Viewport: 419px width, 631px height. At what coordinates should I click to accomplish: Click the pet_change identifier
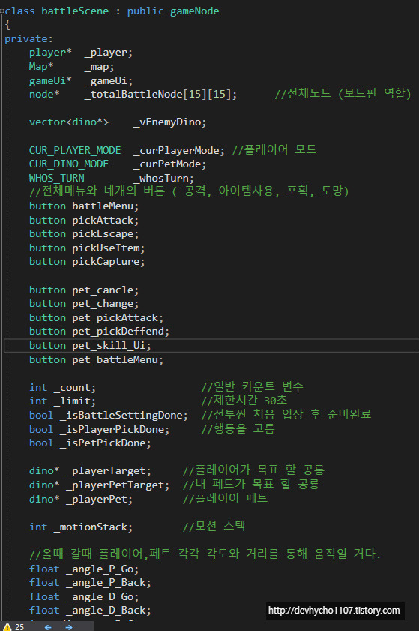[x=106, y=304]
